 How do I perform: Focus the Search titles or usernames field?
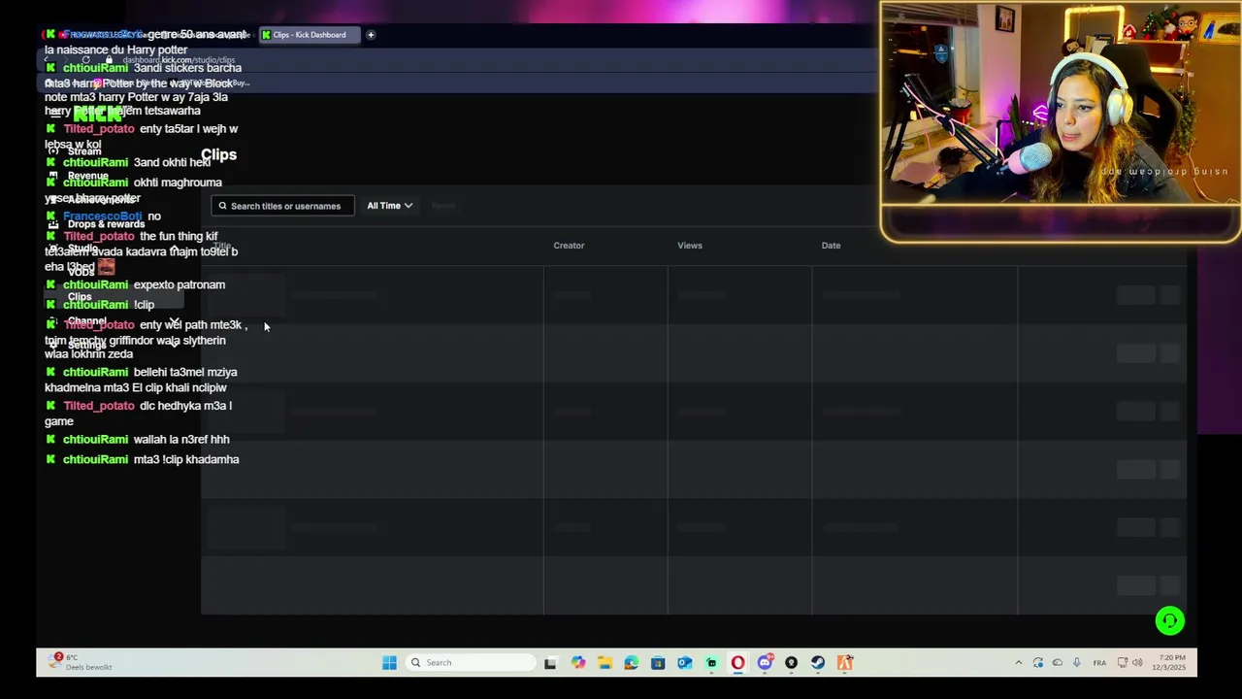pyautogui.click(x=282, y=206)
